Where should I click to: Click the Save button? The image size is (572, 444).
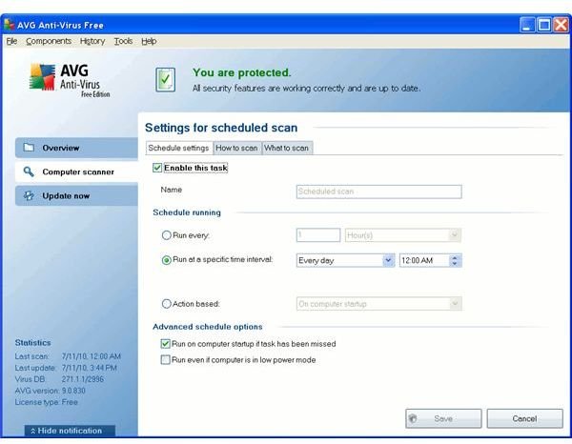click(x=443, y=418)
